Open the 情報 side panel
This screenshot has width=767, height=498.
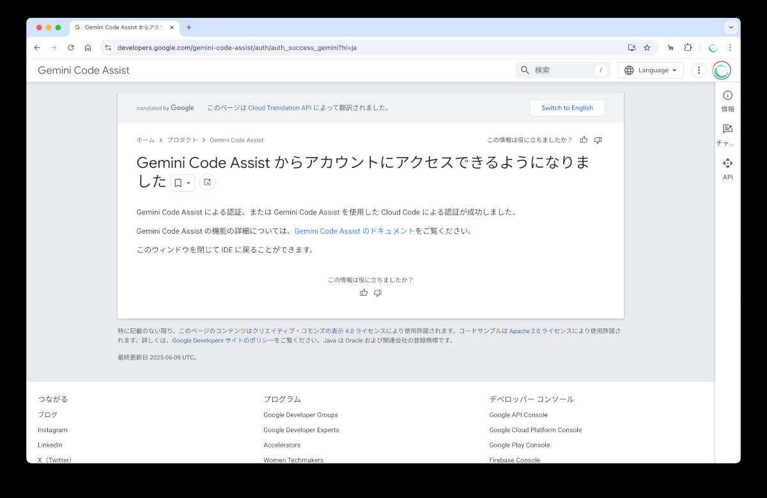[727, 101]
